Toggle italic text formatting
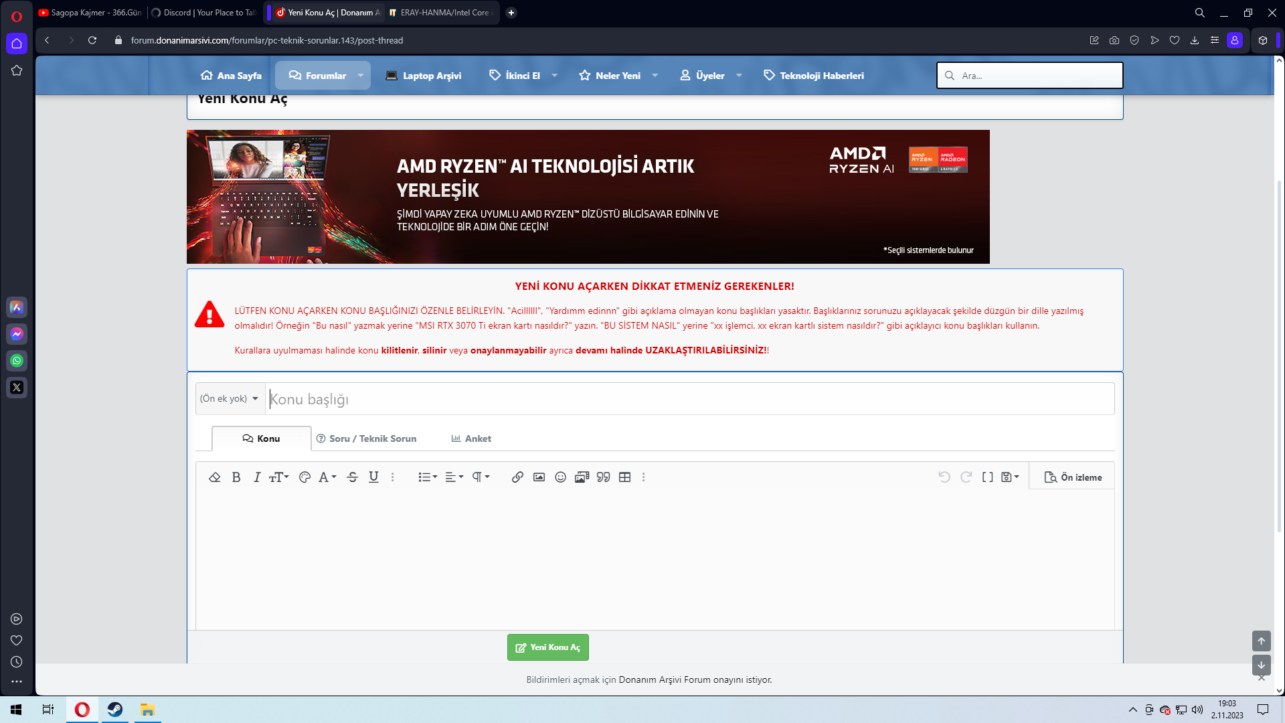1285x723 pixels. click(257, 477)
